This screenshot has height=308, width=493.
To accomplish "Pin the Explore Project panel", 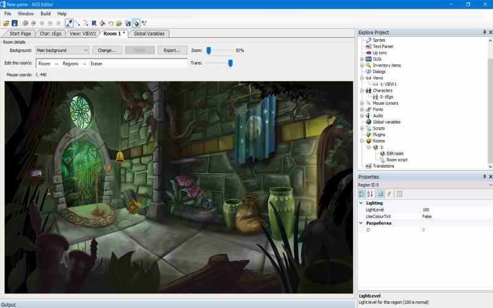I will [484, 32].
